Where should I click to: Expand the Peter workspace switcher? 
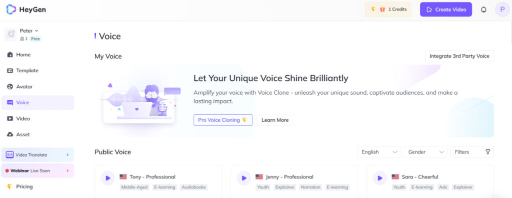point(29,30)
